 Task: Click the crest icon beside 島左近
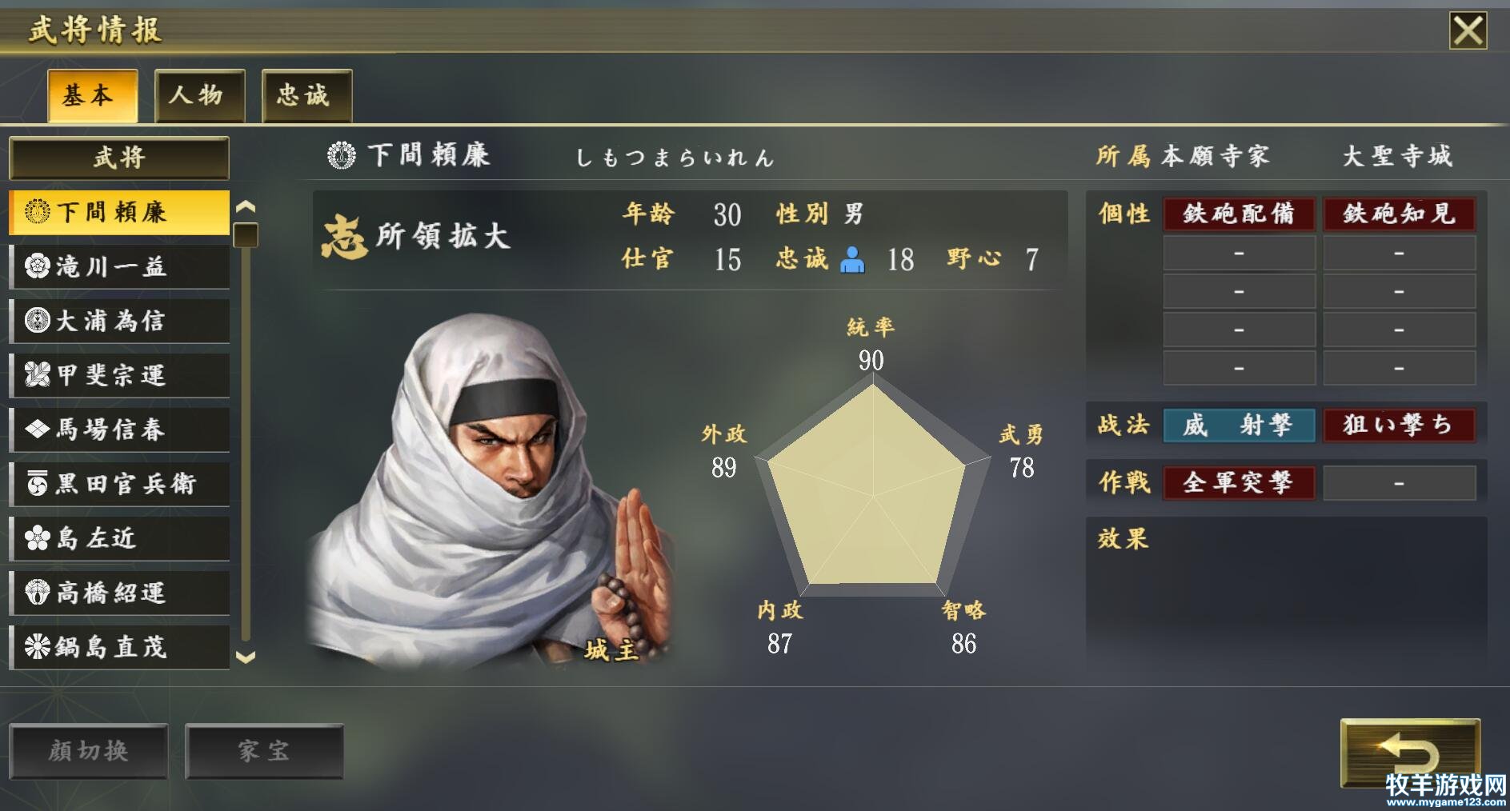tap(37, 538)
